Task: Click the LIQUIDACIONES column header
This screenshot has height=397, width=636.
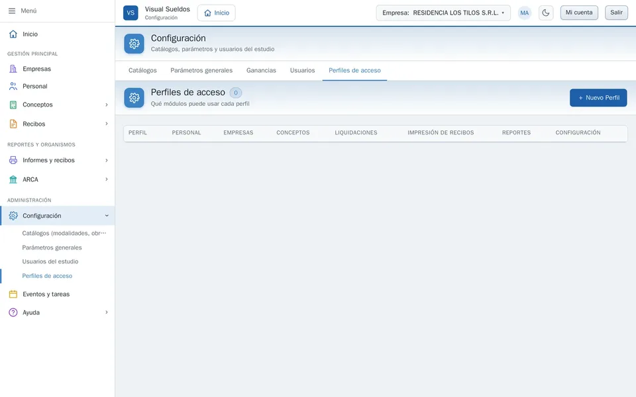Action: pos(356,133)
